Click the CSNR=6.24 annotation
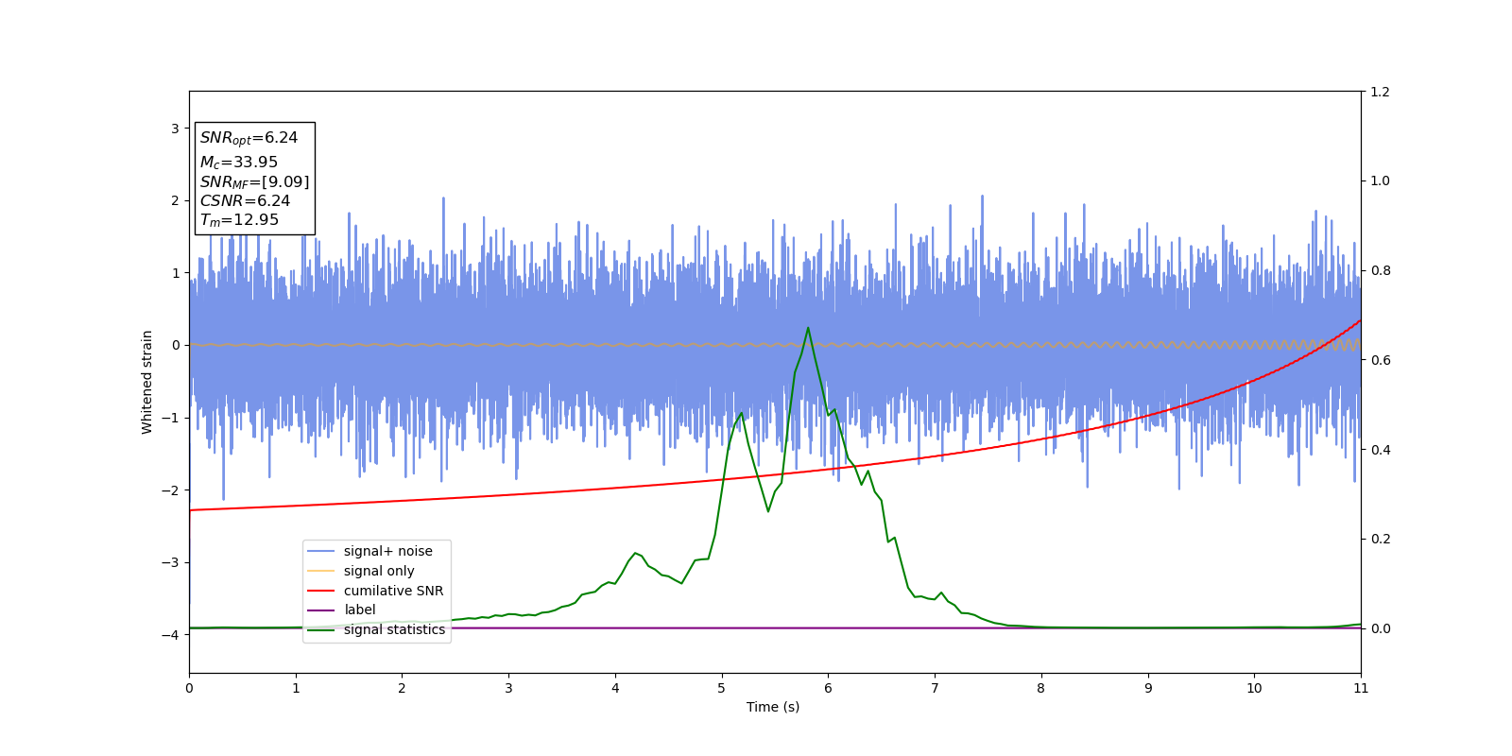Viewport: 1512px width, 756px height. pyautogui.click(x=245, y=201)
